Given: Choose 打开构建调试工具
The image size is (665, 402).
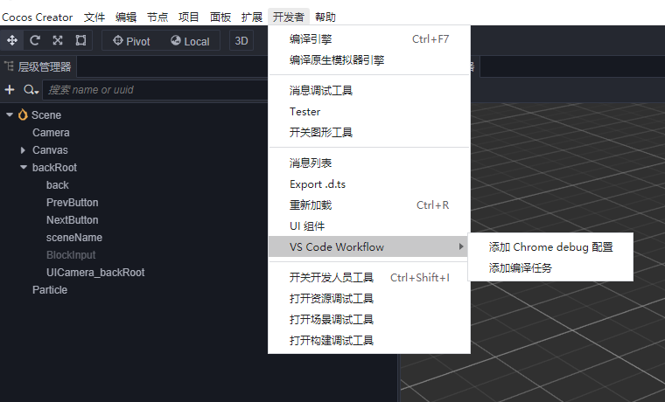Looking at the screenshot, I should tap(369, 341).
